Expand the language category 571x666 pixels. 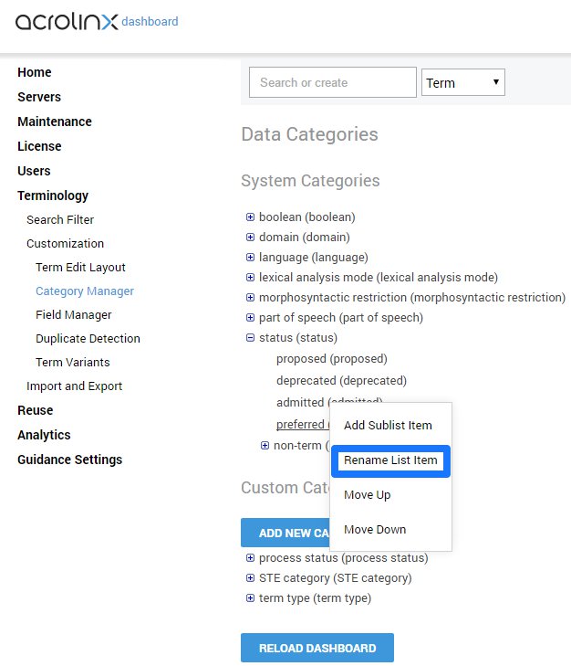[x=250, y=258]
